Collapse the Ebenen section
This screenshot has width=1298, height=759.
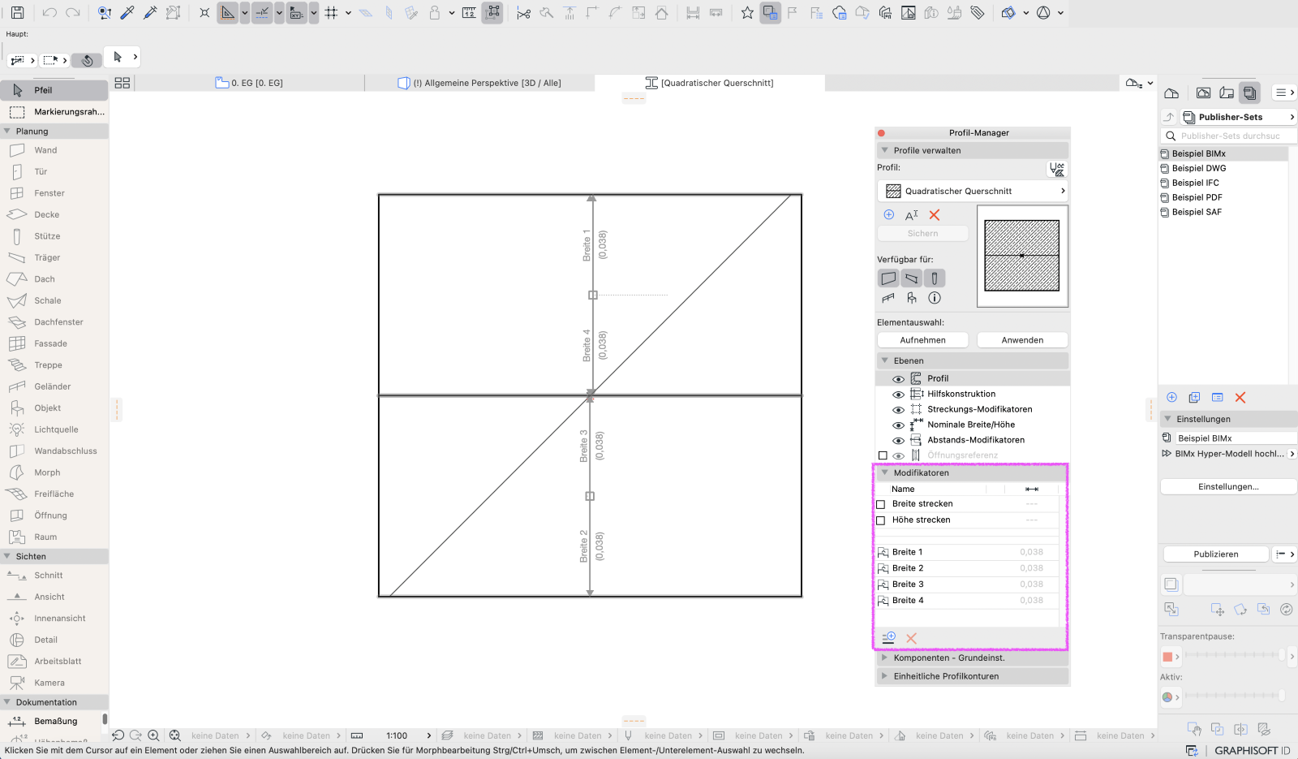coord(885,360)
